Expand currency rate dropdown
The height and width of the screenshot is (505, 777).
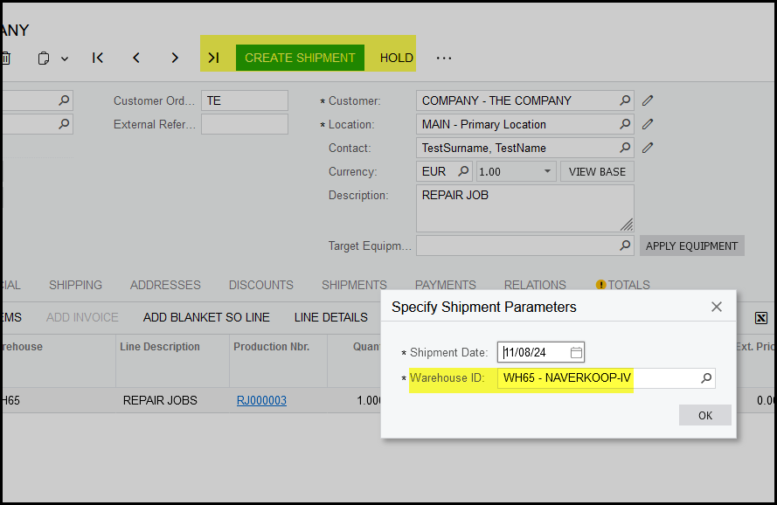pyautogui.click(x=547, y=172)
